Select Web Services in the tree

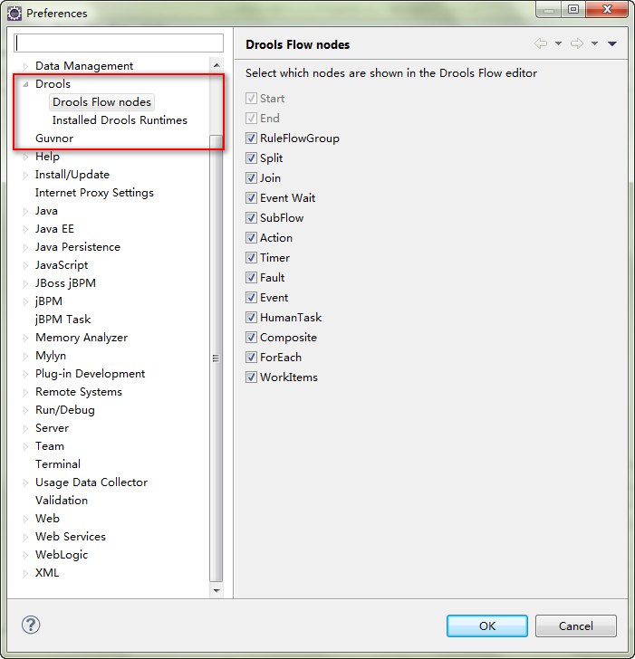[71, 536]
